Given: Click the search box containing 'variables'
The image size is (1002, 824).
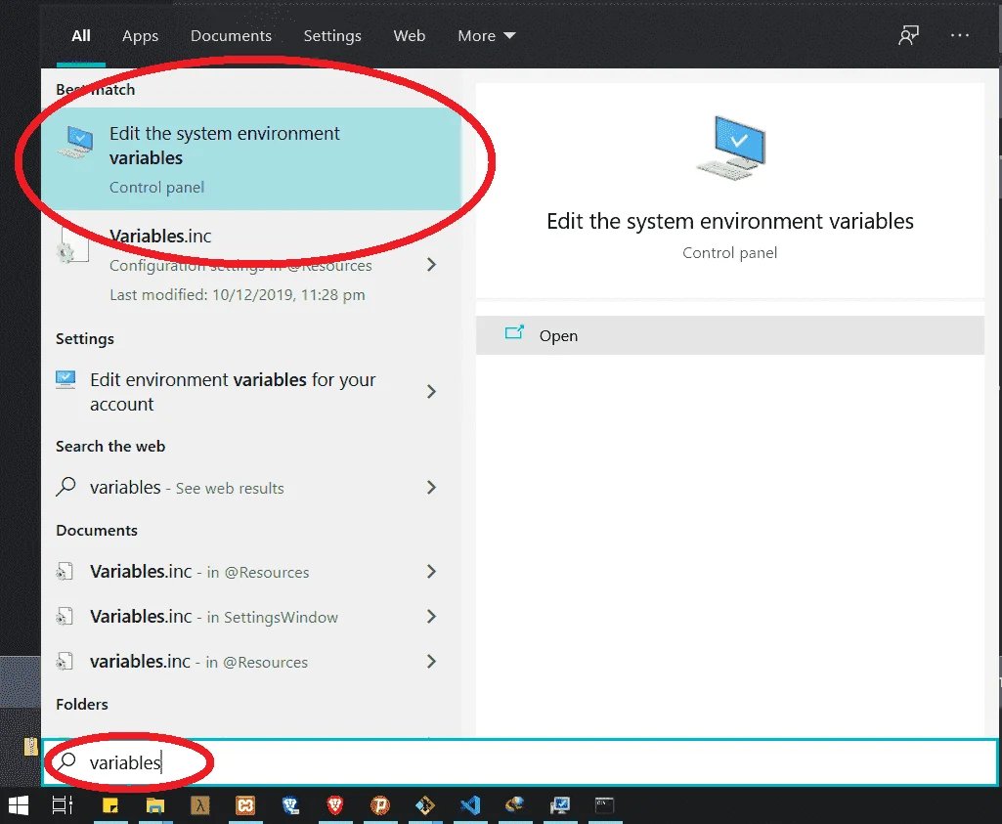Looking at the screenshot, I should (x=519, y=762).
